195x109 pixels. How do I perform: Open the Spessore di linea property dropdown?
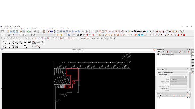178,82
